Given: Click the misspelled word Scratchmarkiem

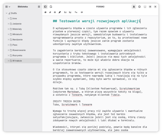Looking at the screenshot, I should click(130, 89).
